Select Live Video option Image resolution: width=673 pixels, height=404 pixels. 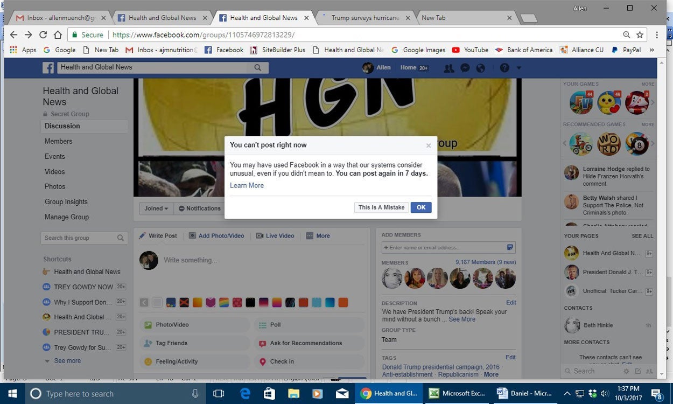coord(275,235)
